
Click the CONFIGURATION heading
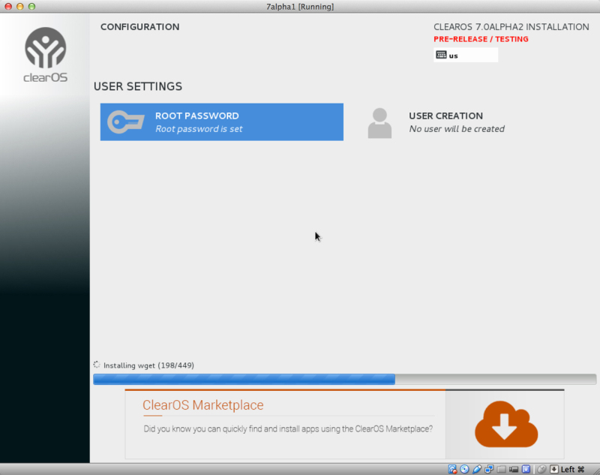139,27
